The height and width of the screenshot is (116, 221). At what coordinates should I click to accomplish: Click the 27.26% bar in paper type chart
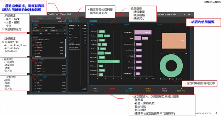(x=138, y=38)
